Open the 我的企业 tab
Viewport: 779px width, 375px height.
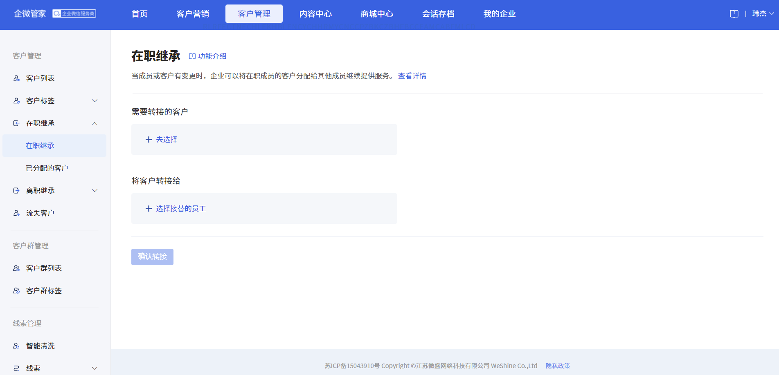[500, 14]
